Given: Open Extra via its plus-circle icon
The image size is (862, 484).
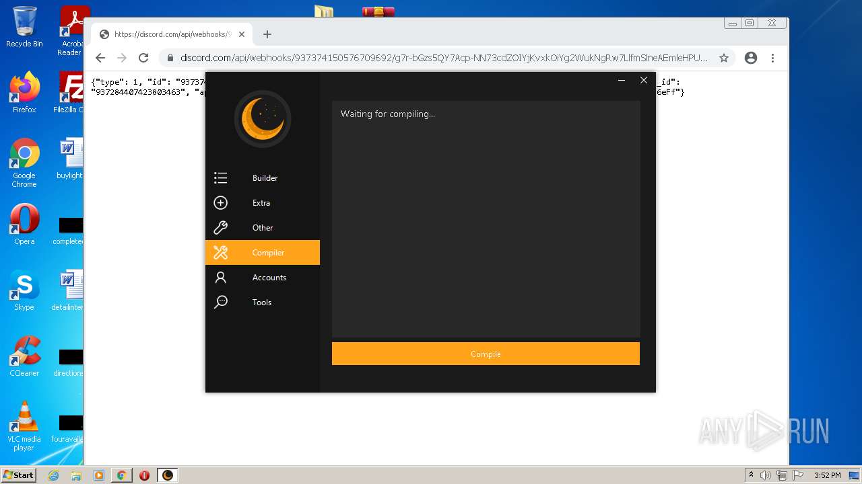Looking at the screenshot, I should coord(220,203).
